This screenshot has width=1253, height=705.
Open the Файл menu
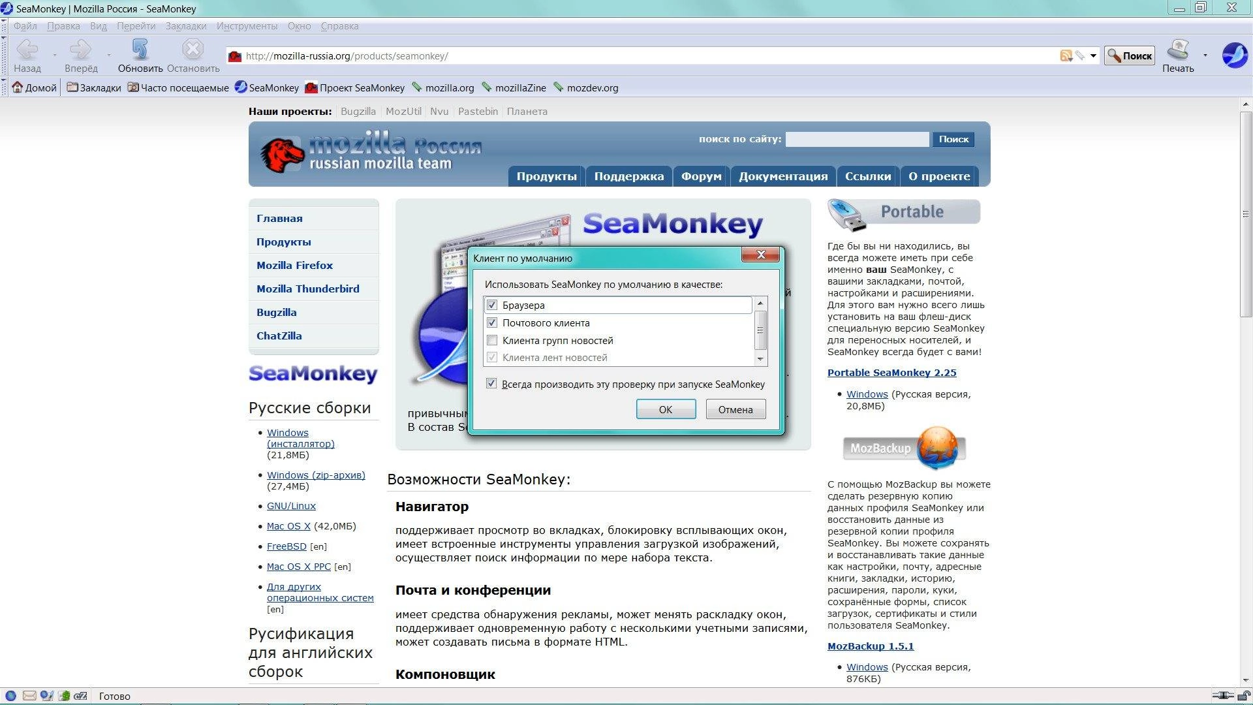[25, 26]
